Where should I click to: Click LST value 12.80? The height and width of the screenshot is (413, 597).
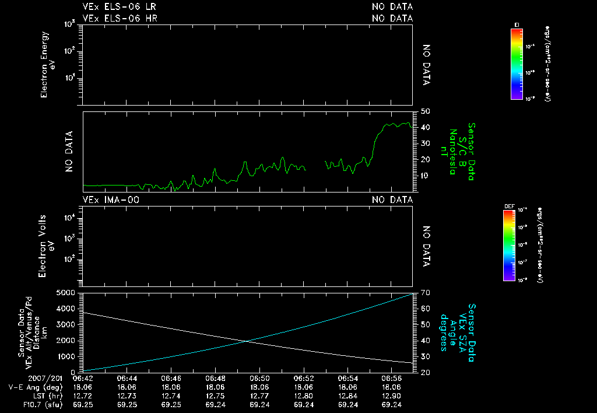click(x=304, y=396)
